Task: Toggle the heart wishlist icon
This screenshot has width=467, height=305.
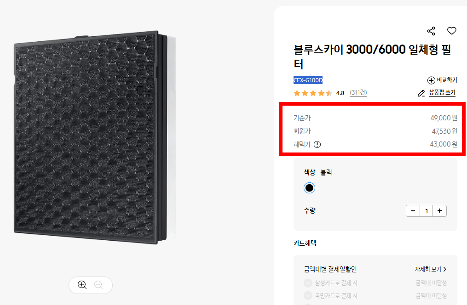Action: point(451,31)
